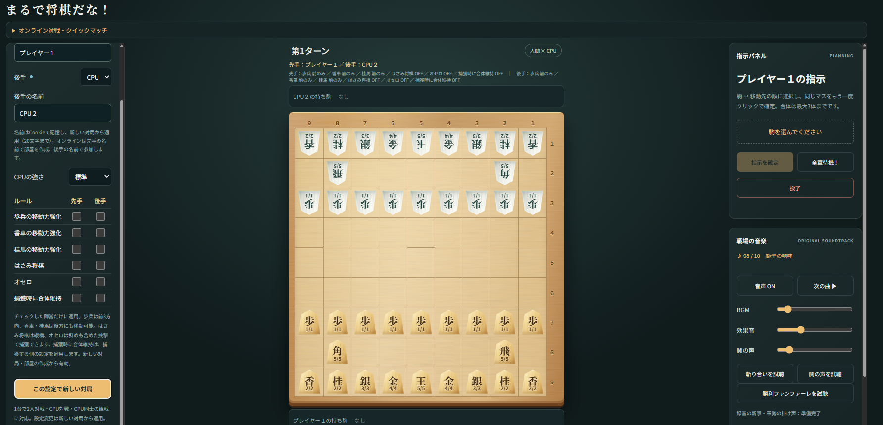Play the 鬨の声を試聴 preview
The height and width of the screenshot is (425, 883).
pos(825,374)
